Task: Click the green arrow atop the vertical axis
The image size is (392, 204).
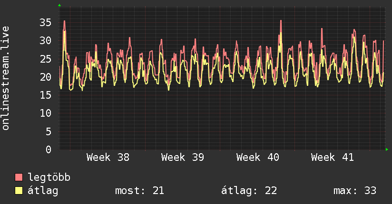Action: click(59, 5)
